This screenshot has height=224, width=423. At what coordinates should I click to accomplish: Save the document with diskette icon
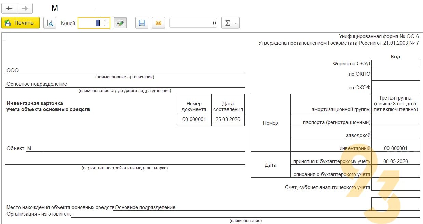coord(142,23)
